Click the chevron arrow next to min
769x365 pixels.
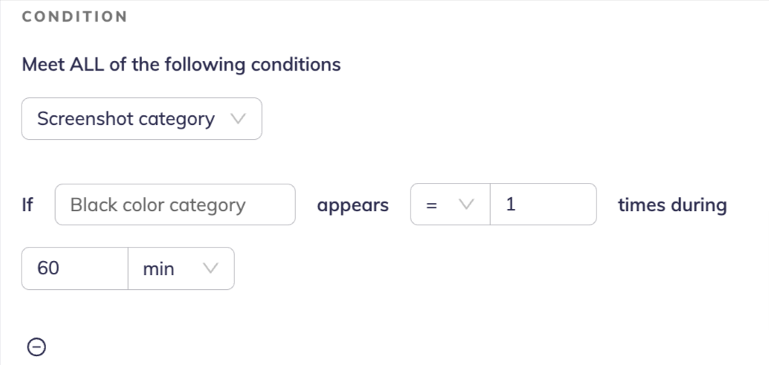210,268
